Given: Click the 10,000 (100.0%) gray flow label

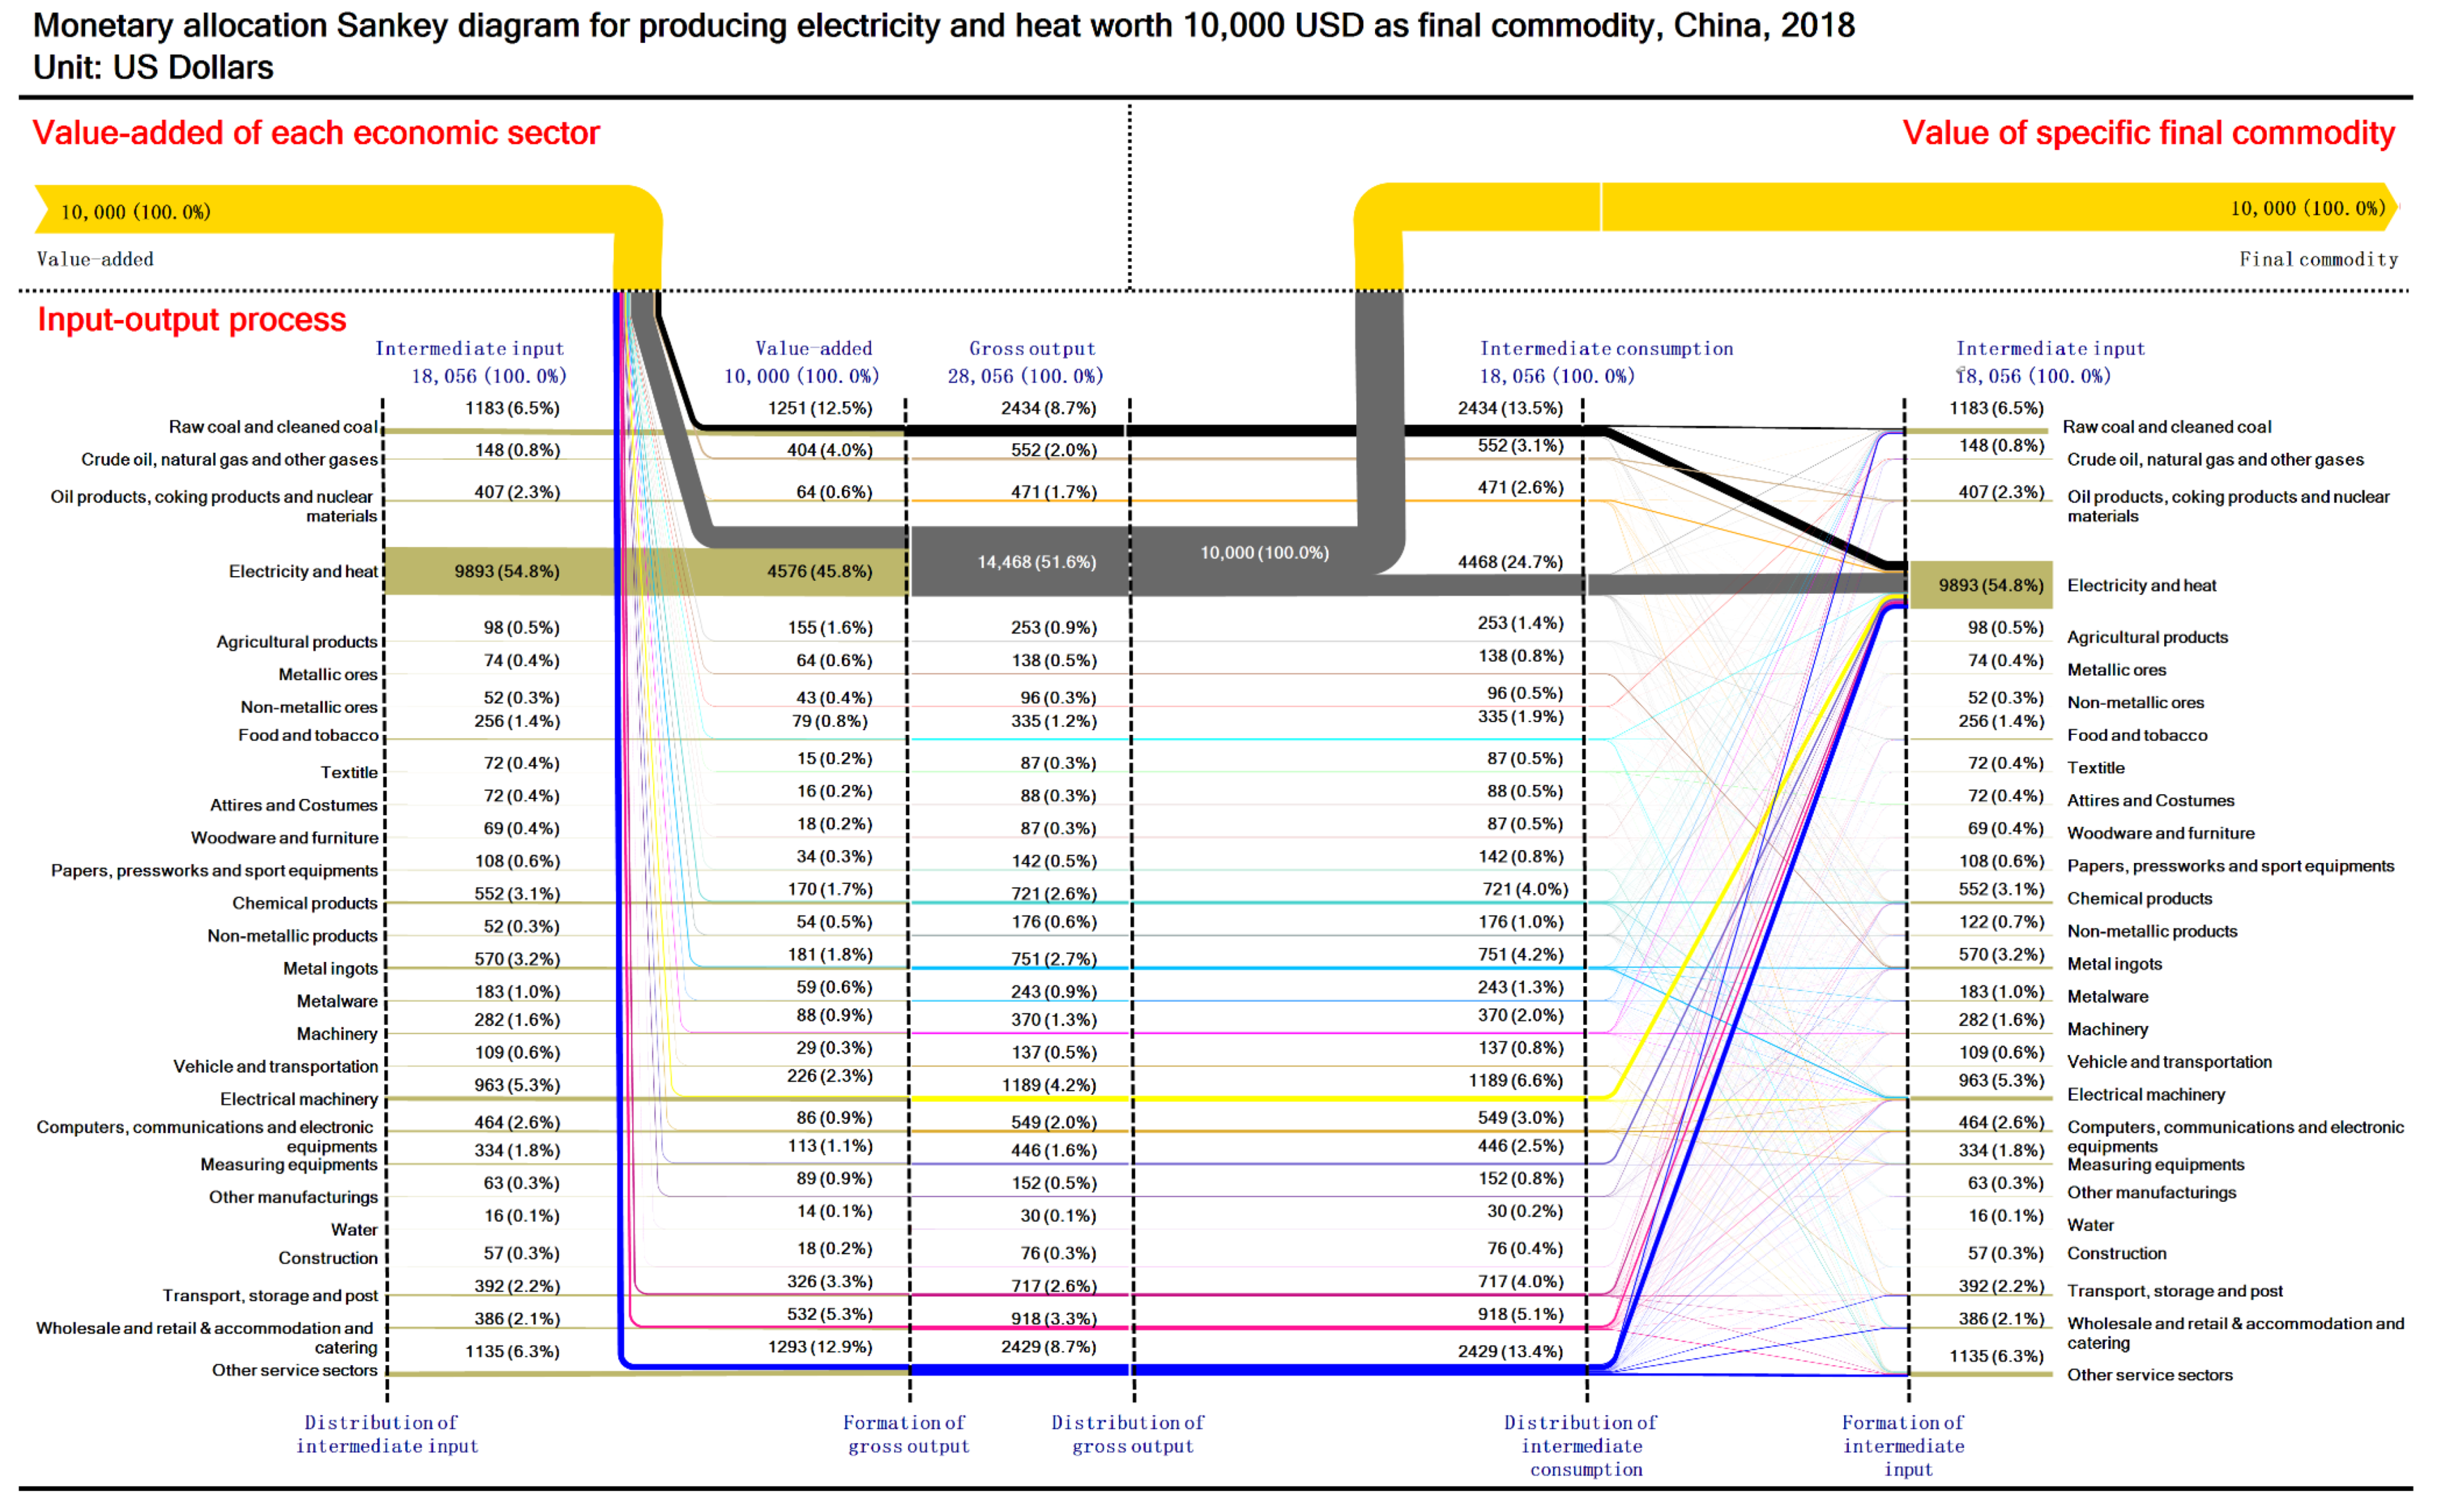Looking at the screenshot, I should [1265, 553].
